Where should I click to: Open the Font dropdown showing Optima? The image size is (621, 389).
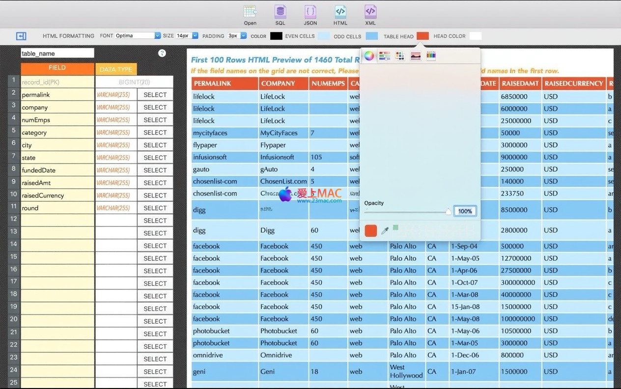click(x=138, y=36)
